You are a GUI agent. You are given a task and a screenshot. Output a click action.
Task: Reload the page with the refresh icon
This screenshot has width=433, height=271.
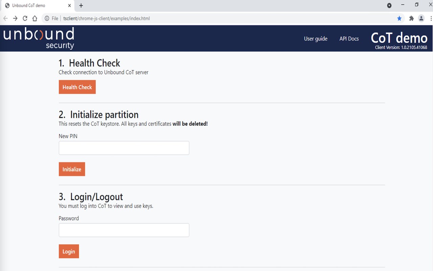pyautogui.click(x=25, y=18)
